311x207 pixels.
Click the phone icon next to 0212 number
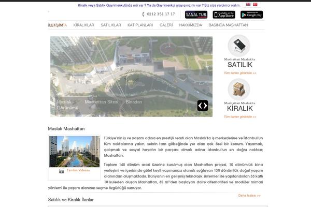144,14
